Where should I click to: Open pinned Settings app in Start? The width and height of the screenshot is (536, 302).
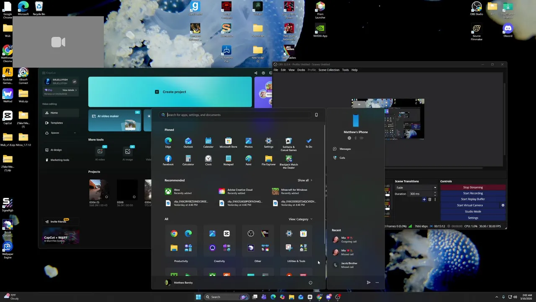pos(268,143)
